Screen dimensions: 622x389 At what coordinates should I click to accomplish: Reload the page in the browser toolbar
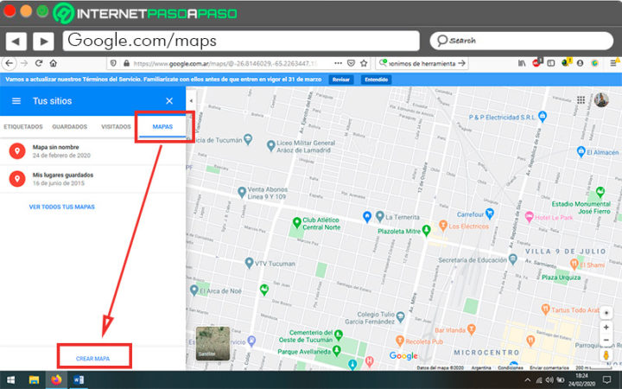coord(39,63)
